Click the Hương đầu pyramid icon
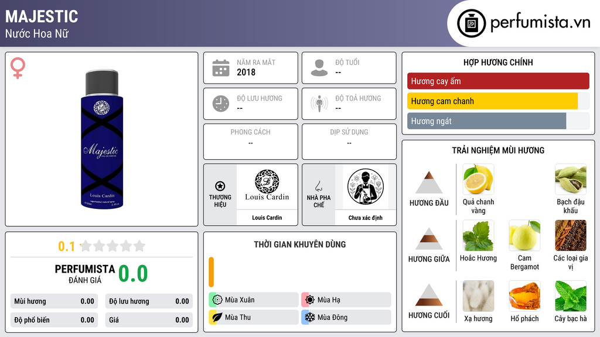Viewport: 600px width, 337px height. pyautogui.click(x=429, y=183)
